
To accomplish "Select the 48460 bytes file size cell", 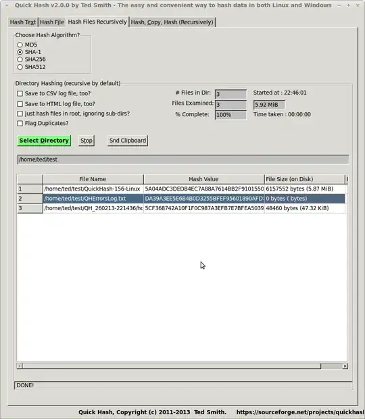I will point(305,208).
